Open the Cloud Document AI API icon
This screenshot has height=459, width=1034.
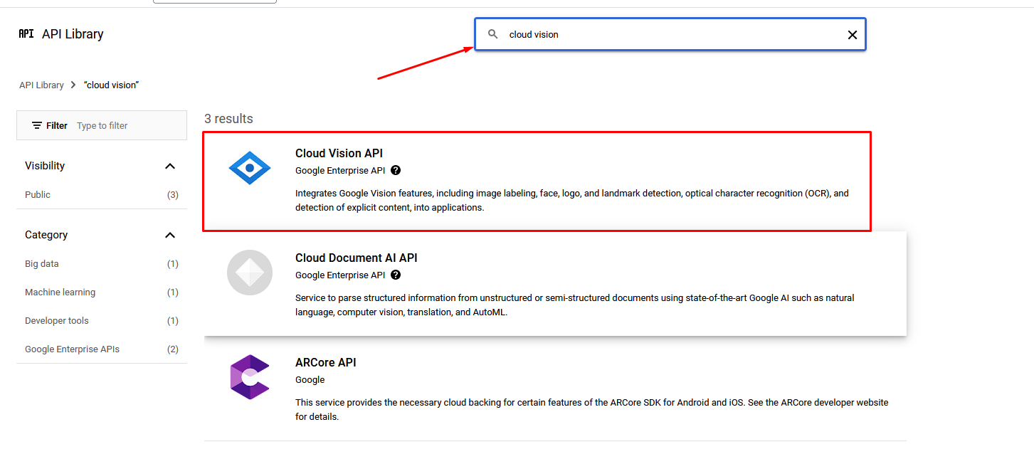250,273
